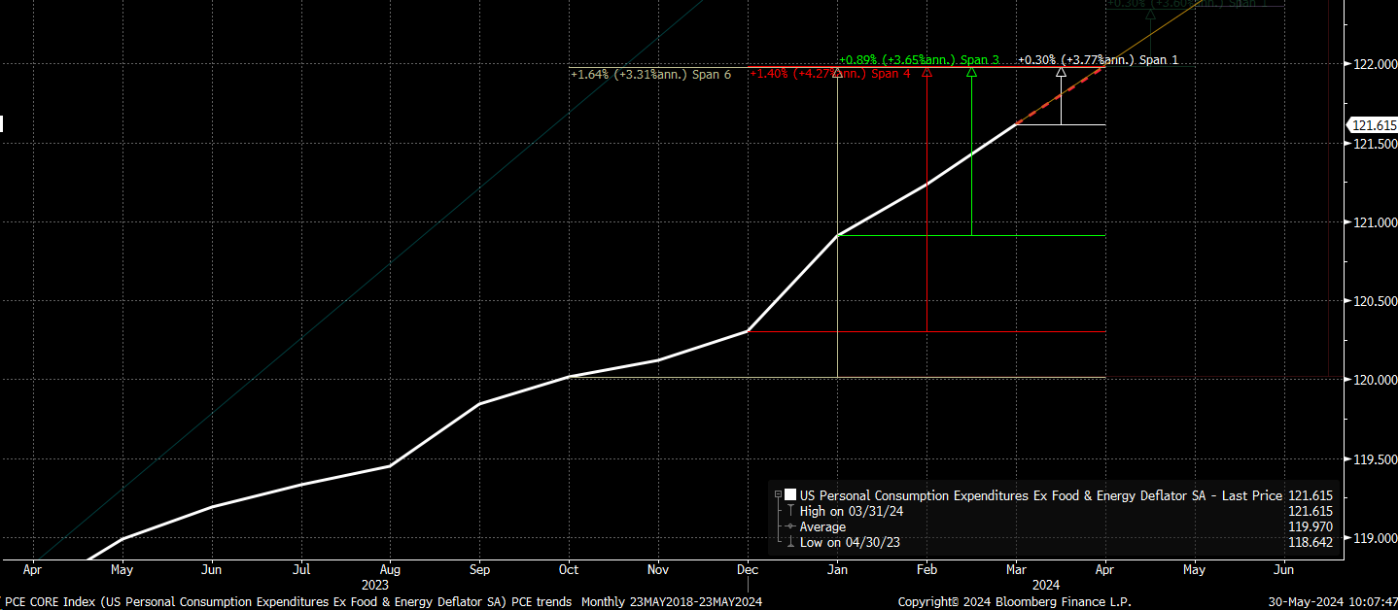1398x610 pixels.
Task: Click the white series color swatch in legend
Action: (790, 494)
